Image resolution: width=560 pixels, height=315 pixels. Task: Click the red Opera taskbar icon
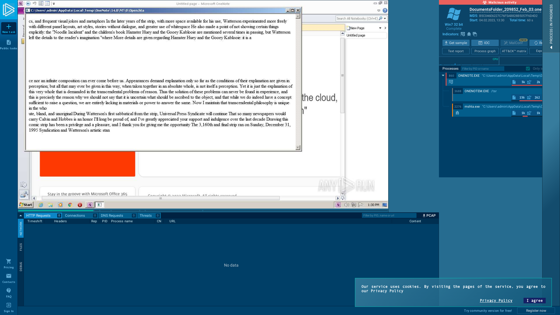(x=80, y=205)
